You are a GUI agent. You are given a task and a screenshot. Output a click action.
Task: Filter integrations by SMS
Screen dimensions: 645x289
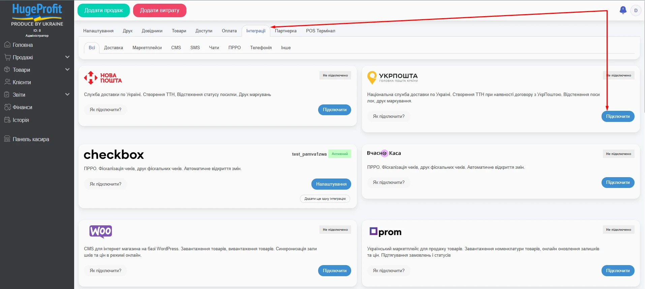point(195,47)
